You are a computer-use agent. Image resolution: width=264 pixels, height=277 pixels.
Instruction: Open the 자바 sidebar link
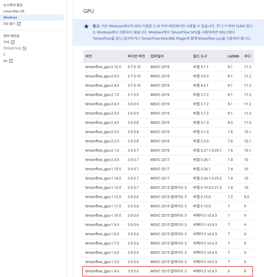click(6, 42)
